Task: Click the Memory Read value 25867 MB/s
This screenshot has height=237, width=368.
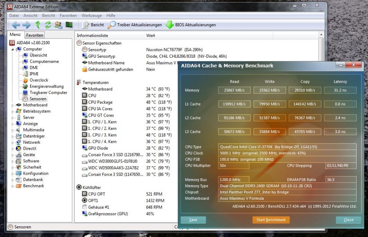Action: click(x=234, y=90)
